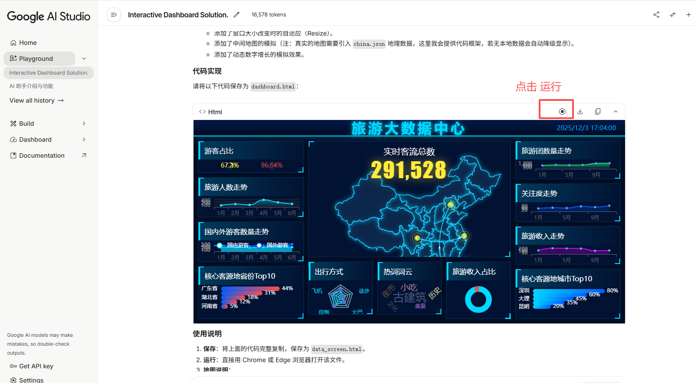The height and width of the screenshot is (383, 698).
Task: Click the Documentation external link arrow
Action: click(84, 156)
